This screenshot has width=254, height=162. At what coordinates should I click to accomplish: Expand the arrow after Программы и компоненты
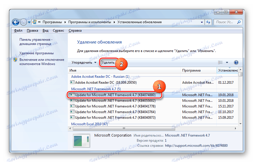point(114,22)
